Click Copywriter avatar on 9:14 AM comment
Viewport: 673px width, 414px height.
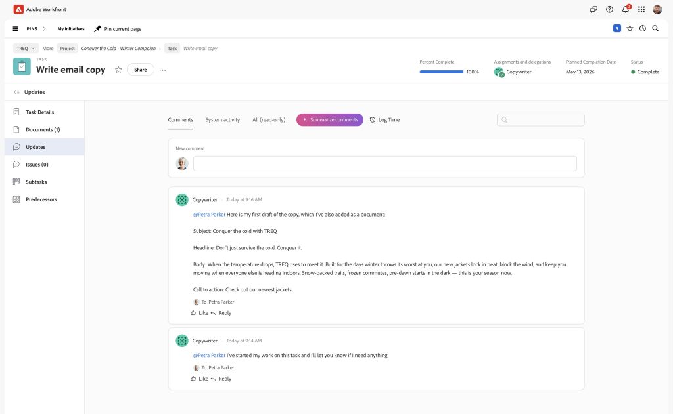pos(182,341)
